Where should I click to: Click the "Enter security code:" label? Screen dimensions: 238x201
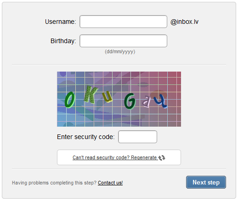(x=86, y=137)
